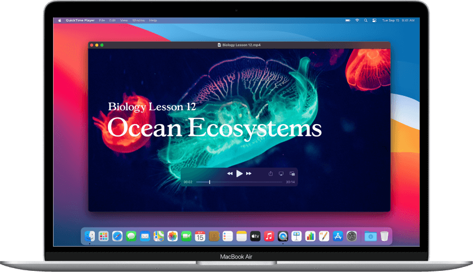
Task: Open the View menu
Action: coord(124,20)
